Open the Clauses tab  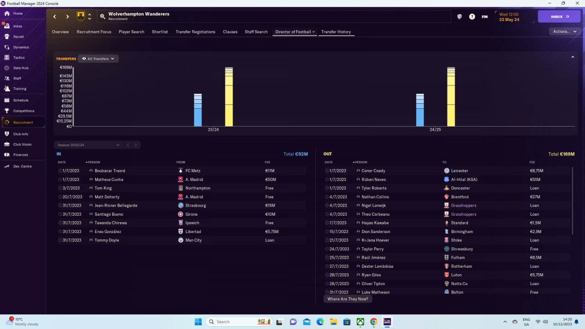(x=230, y=32)
